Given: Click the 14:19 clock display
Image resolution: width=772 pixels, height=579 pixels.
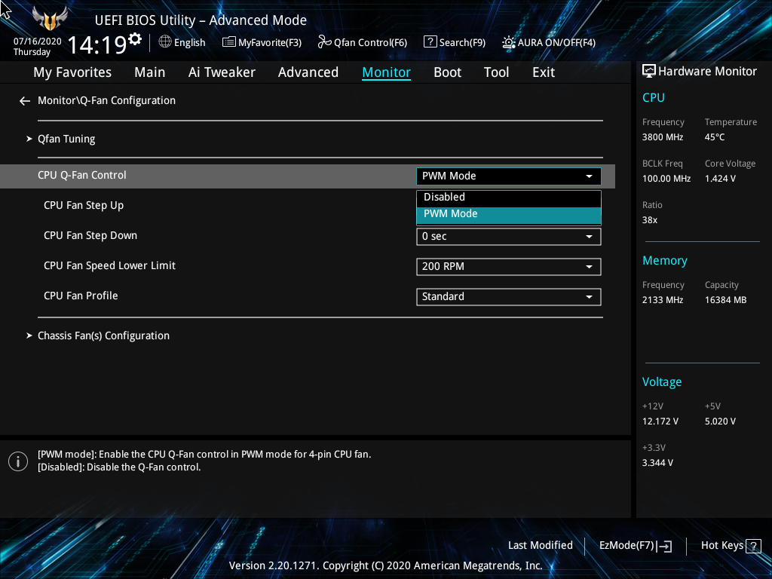Looking at the screenshot, I should (x=97, y=44).
